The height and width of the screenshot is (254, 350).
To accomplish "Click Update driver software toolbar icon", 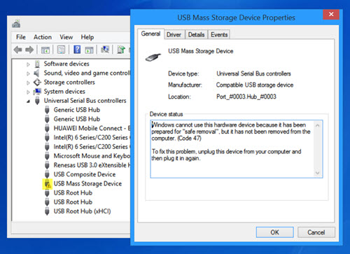I will 121,50.
